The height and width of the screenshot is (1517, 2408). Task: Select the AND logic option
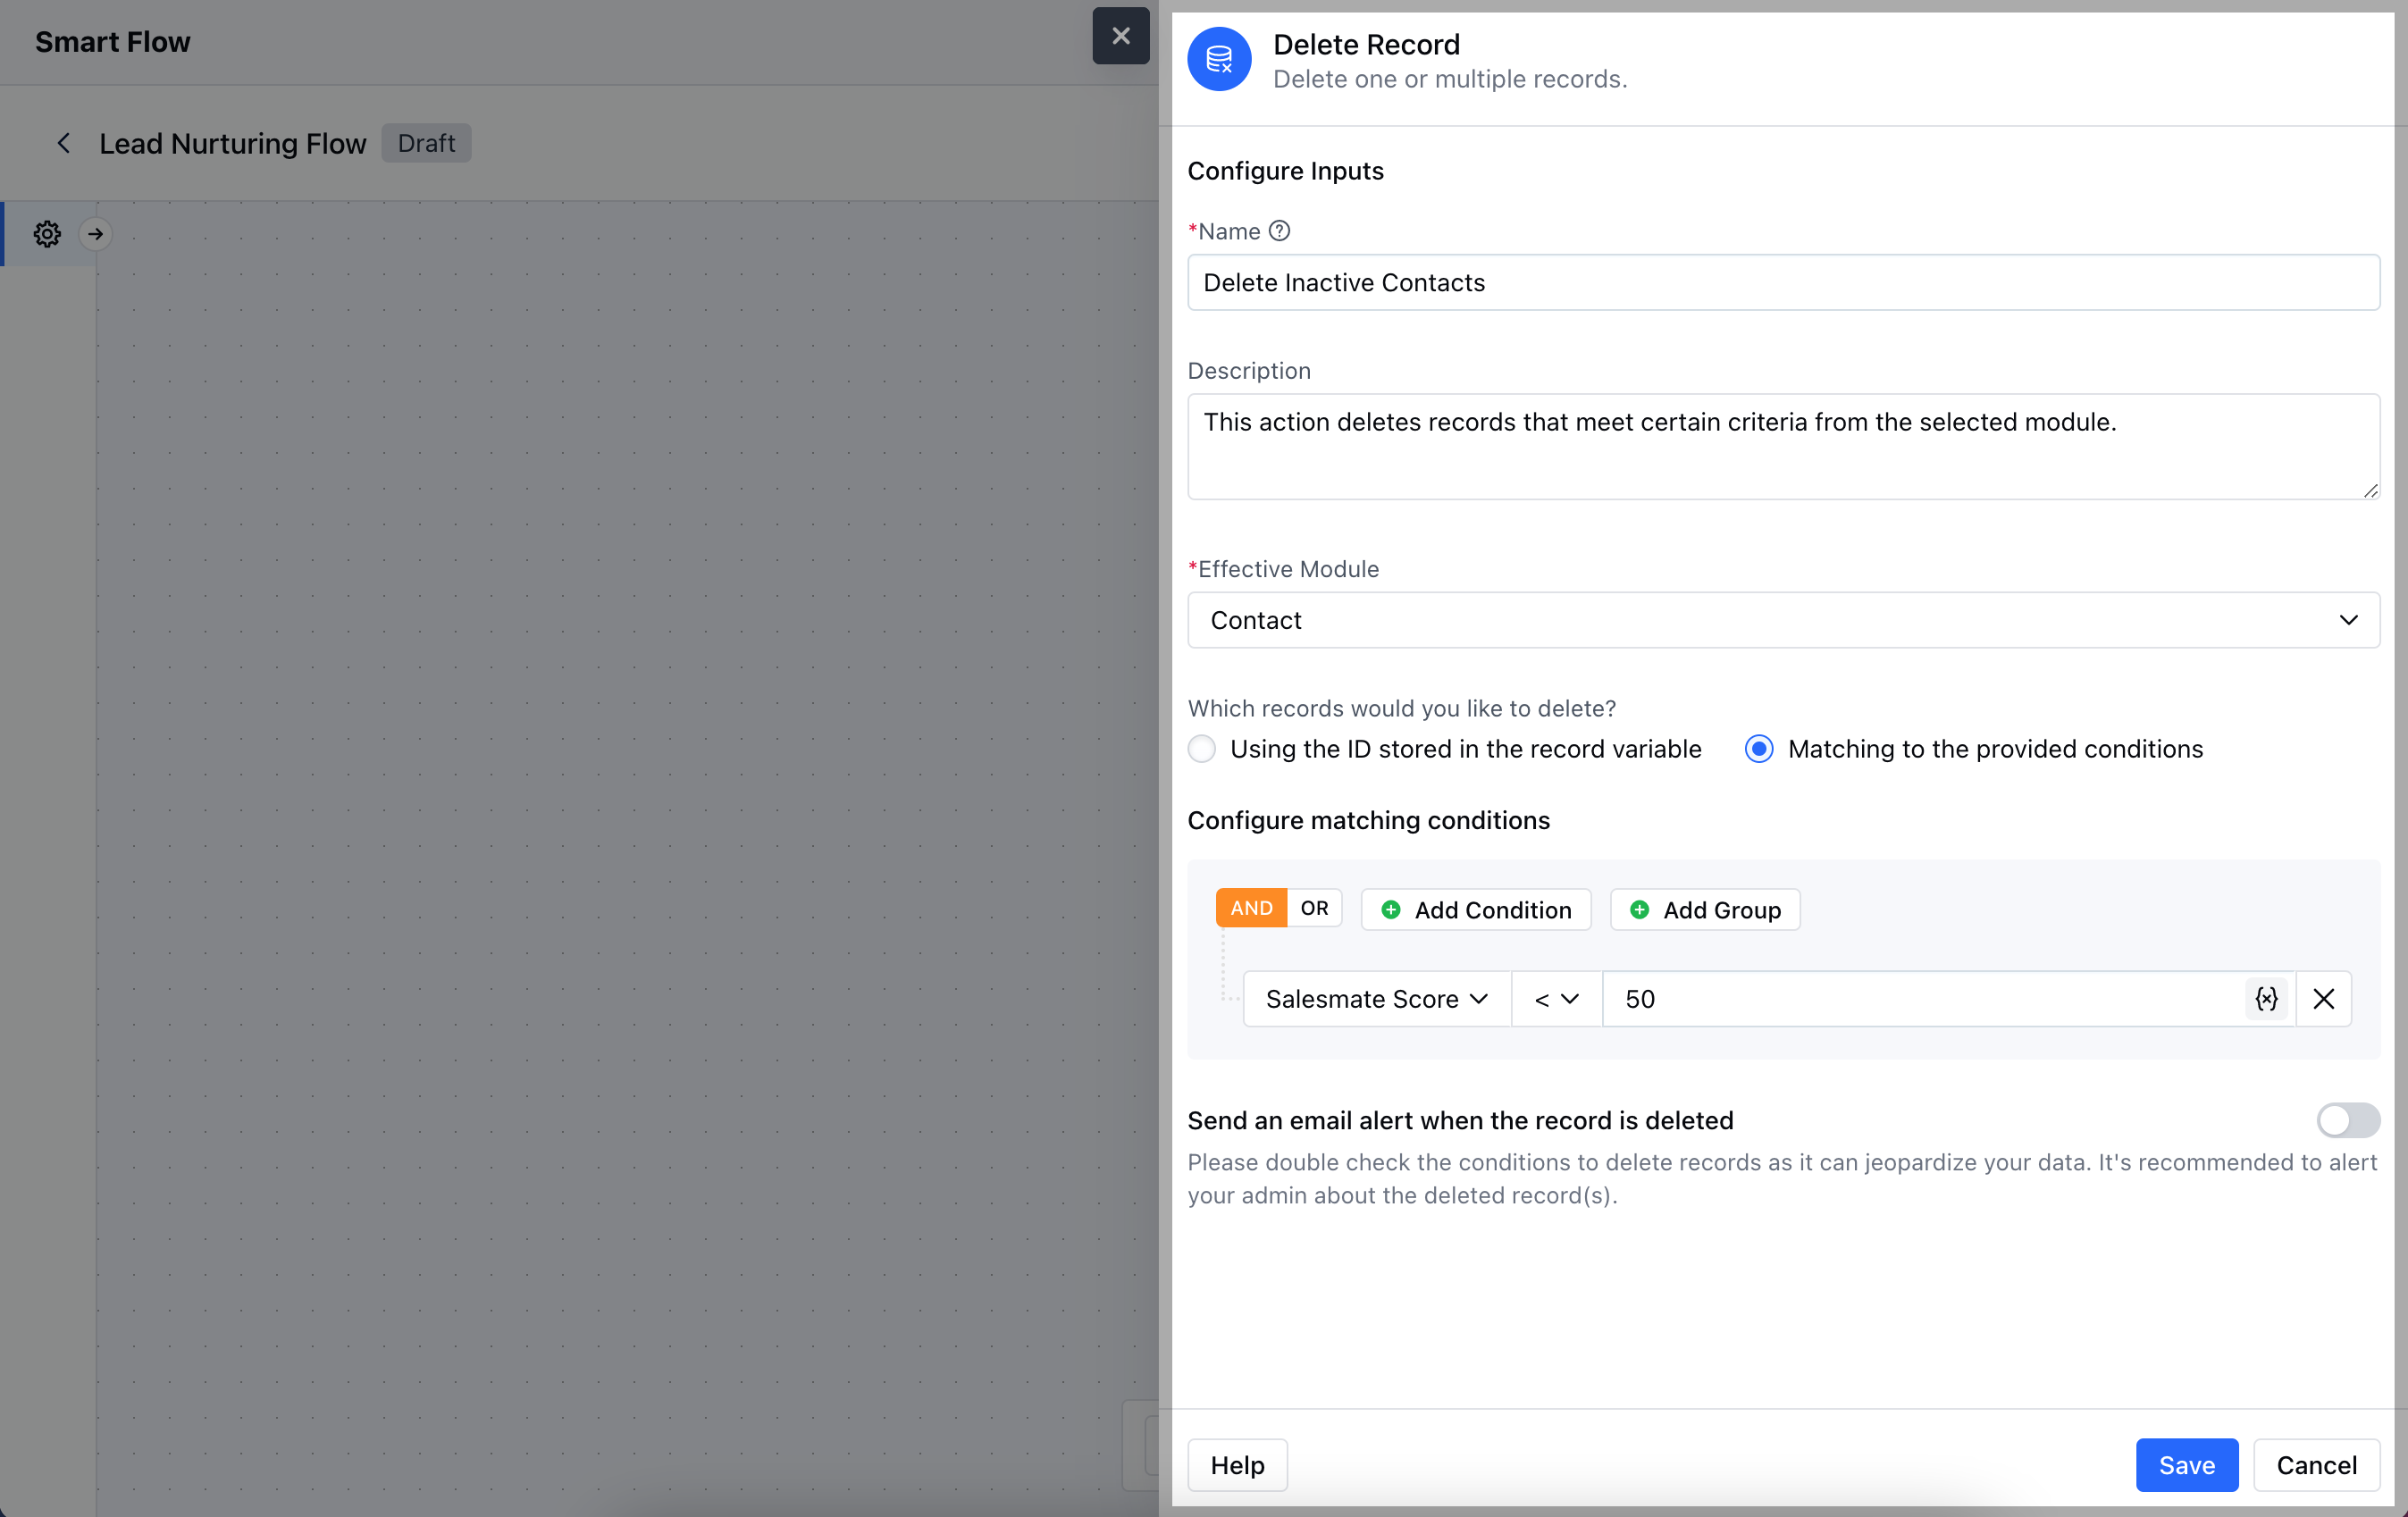pos(1251,908)
